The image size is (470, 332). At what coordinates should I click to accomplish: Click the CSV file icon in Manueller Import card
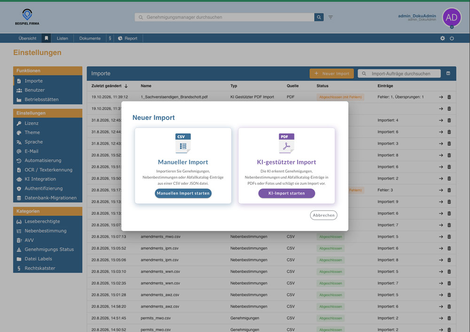click(x=183, y=143)
